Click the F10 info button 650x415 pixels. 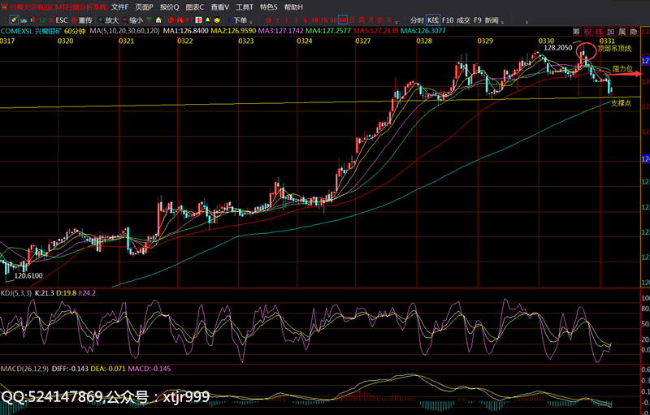point(447,19)
